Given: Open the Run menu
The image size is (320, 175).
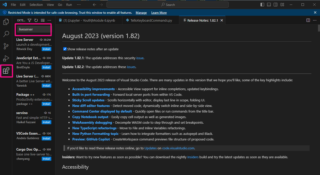Looking at the screenshot, I should click(69, 5).
